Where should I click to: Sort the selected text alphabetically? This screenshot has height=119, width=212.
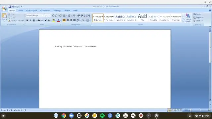(85, 16)
